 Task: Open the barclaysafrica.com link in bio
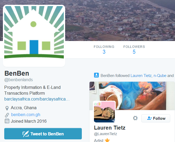[37, 99]
